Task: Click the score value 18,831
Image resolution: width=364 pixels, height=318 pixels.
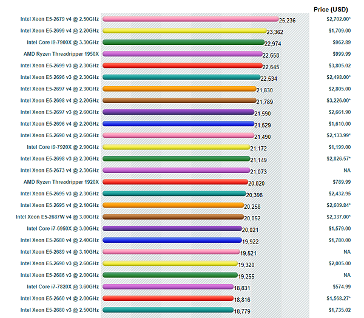Action: pos(242,288)
